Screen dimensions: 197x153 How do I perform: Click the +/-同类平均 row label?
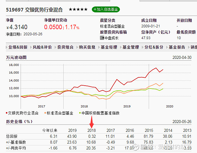tap(16, 148)
